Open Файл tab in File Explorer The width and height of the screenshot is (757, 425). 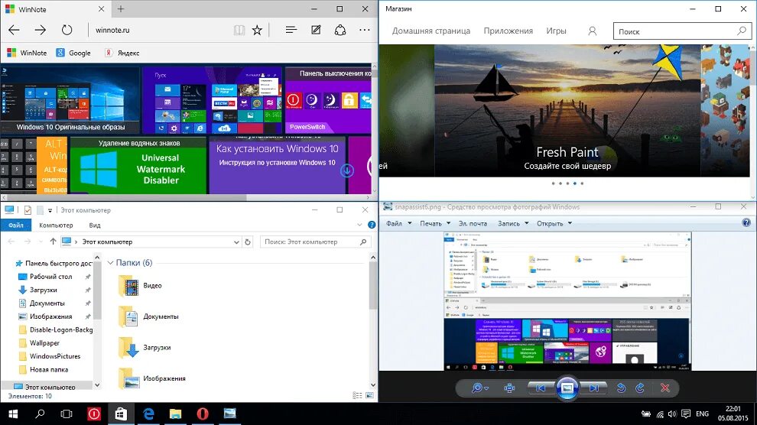(15, 225)
